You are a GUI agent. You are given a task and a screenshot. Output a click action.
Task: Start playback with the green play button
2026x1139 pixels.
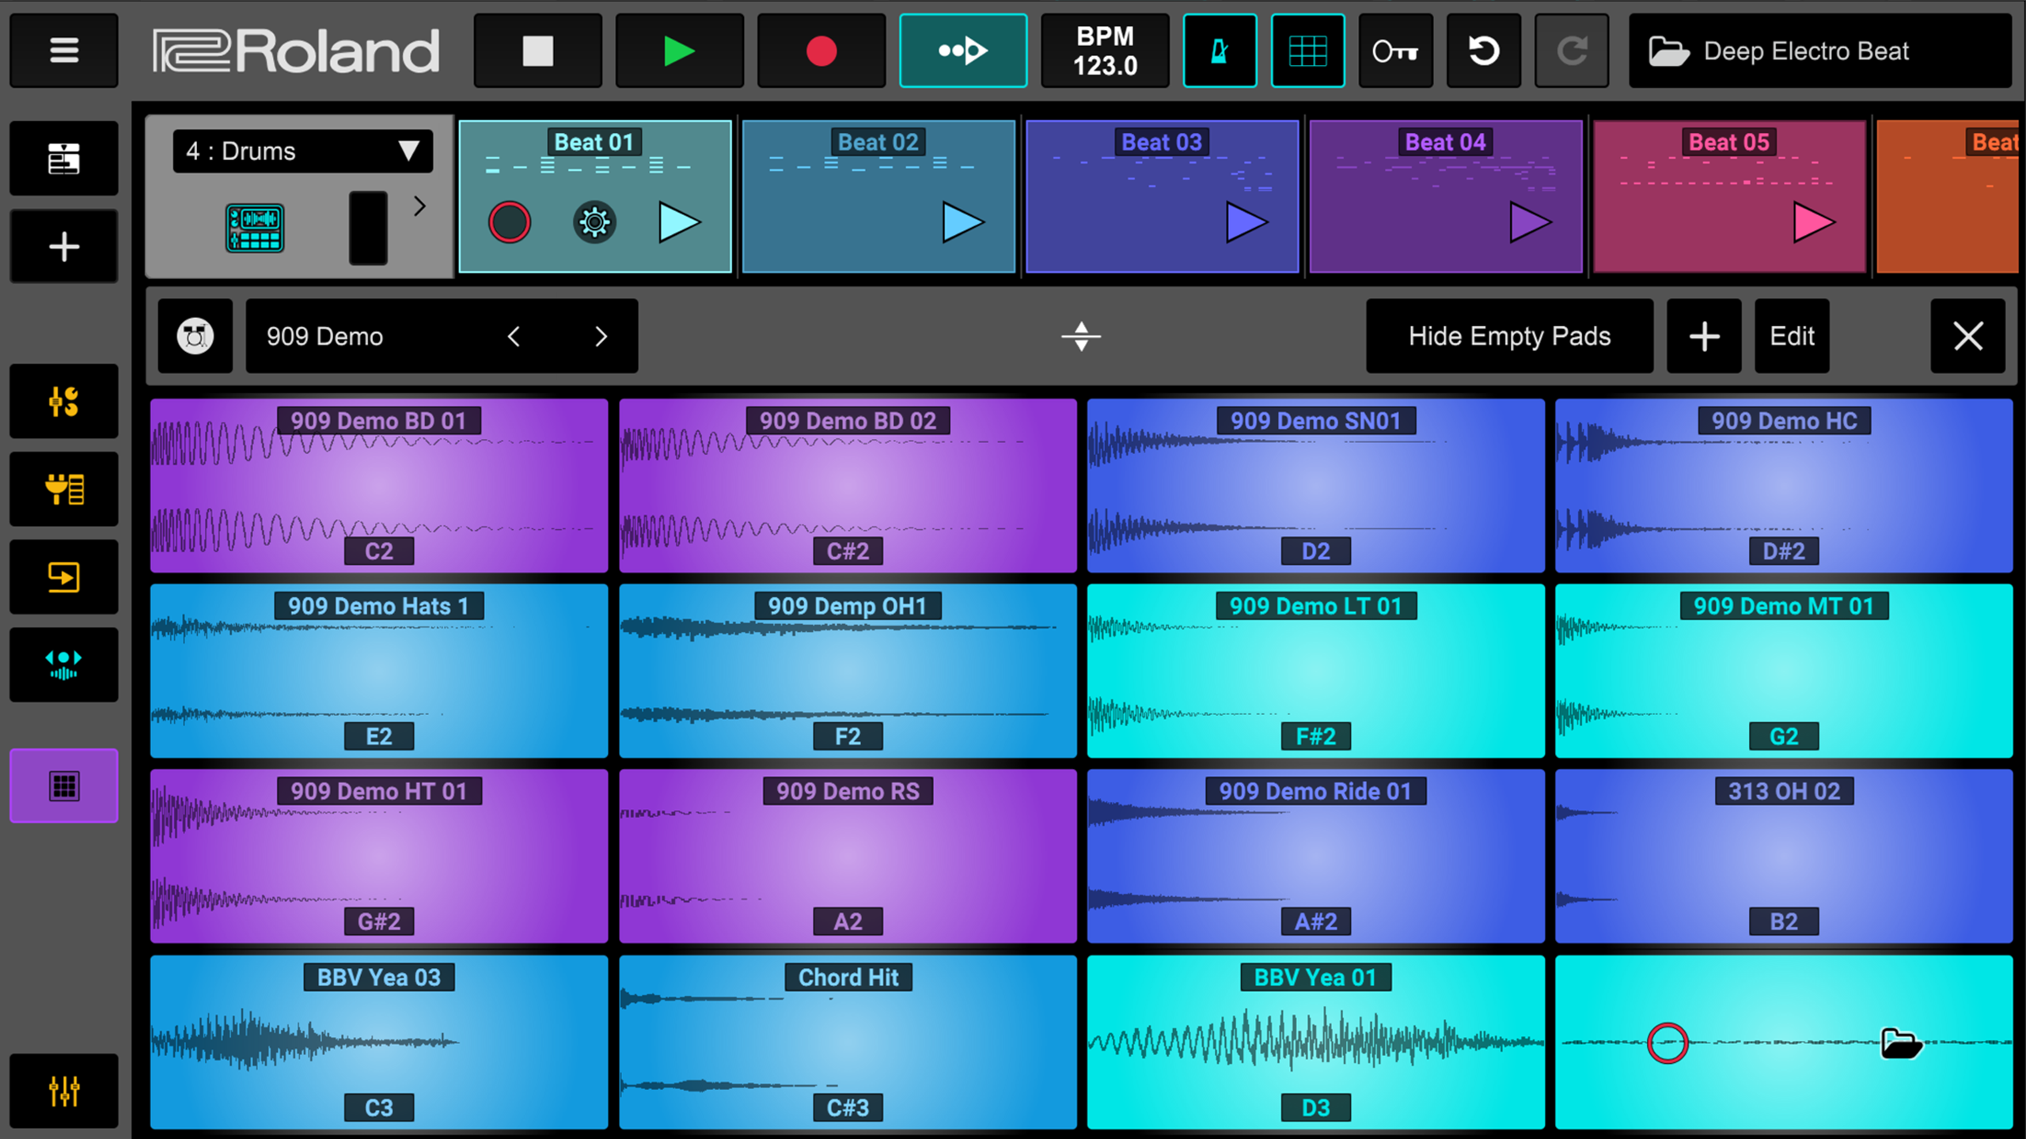pos(679,51)
